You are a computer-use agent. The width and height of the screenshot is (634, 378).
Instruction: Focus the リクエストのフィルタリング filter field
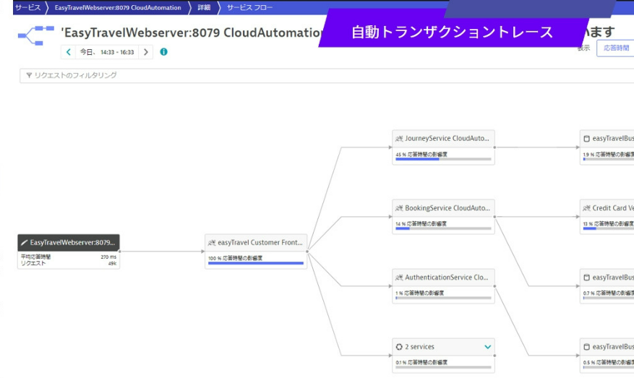point(327,76)
